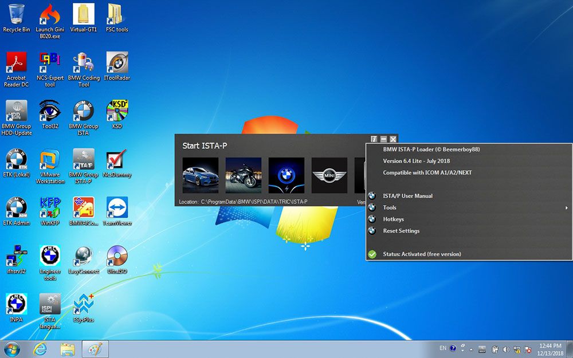This screenshot has height=358, width=573.
Task: Click the Show desktop button
Action: coord(570,349)
